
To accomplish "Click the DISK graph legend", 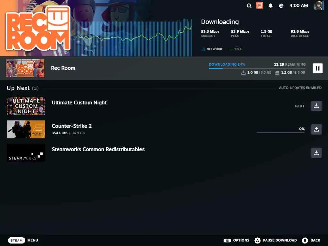I will point(235,49).
